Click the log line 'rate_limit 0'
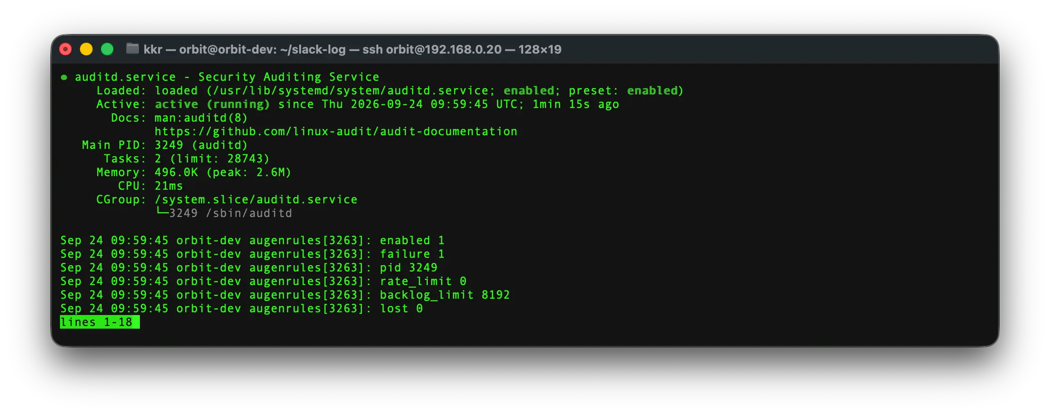 click(263, 281)
